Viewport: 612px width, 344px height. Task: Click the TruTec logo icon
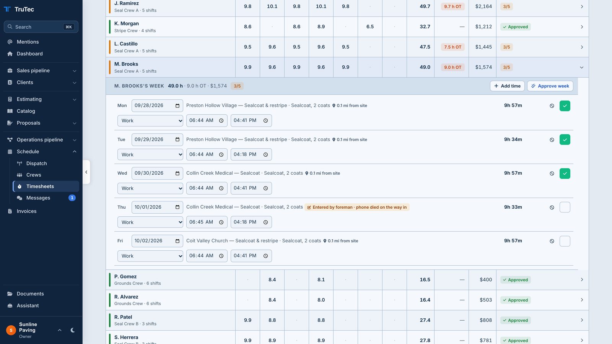[x=7, y=9]
